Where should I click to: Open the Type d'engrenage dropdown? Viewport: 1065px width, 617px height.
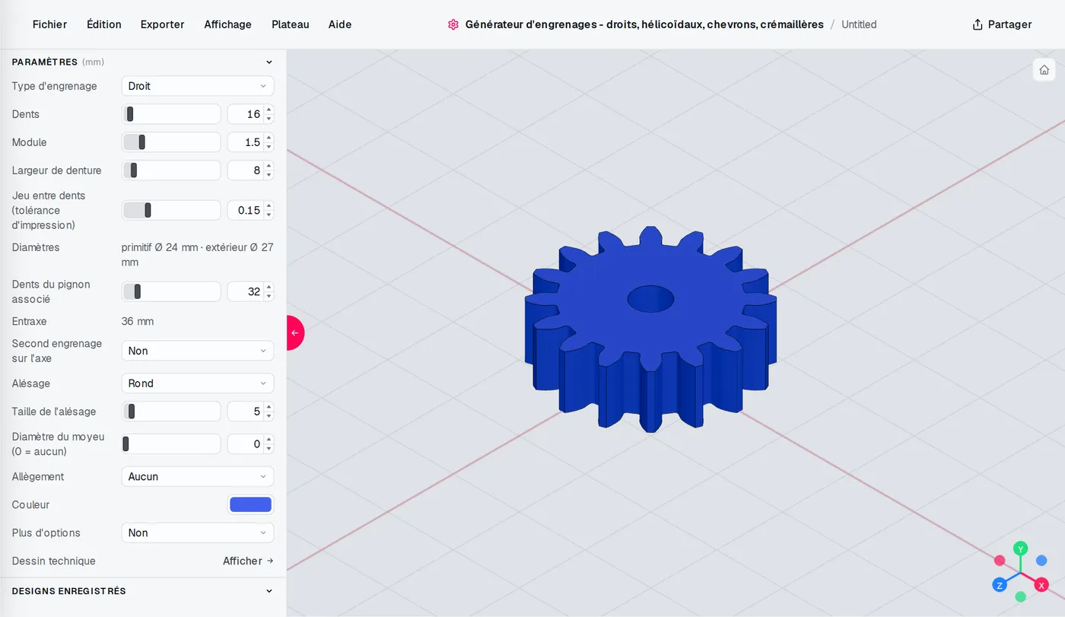click(198, 86)
